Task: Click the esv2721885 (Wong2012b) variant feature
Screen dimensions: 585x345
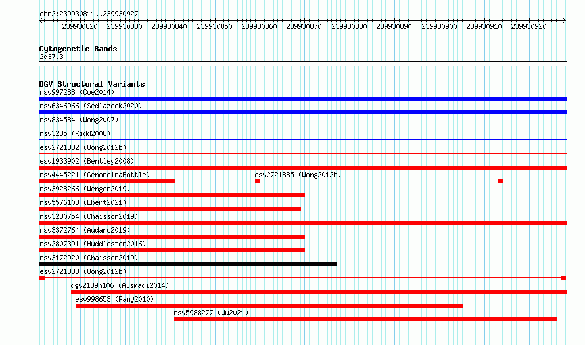Action: (x=379, y=181)
